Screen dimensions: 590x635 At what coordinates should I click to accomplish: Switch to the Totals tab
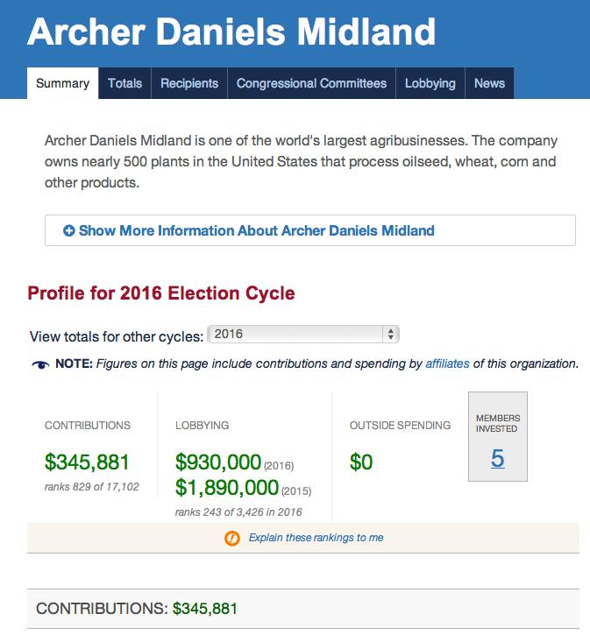coord(124,83)
